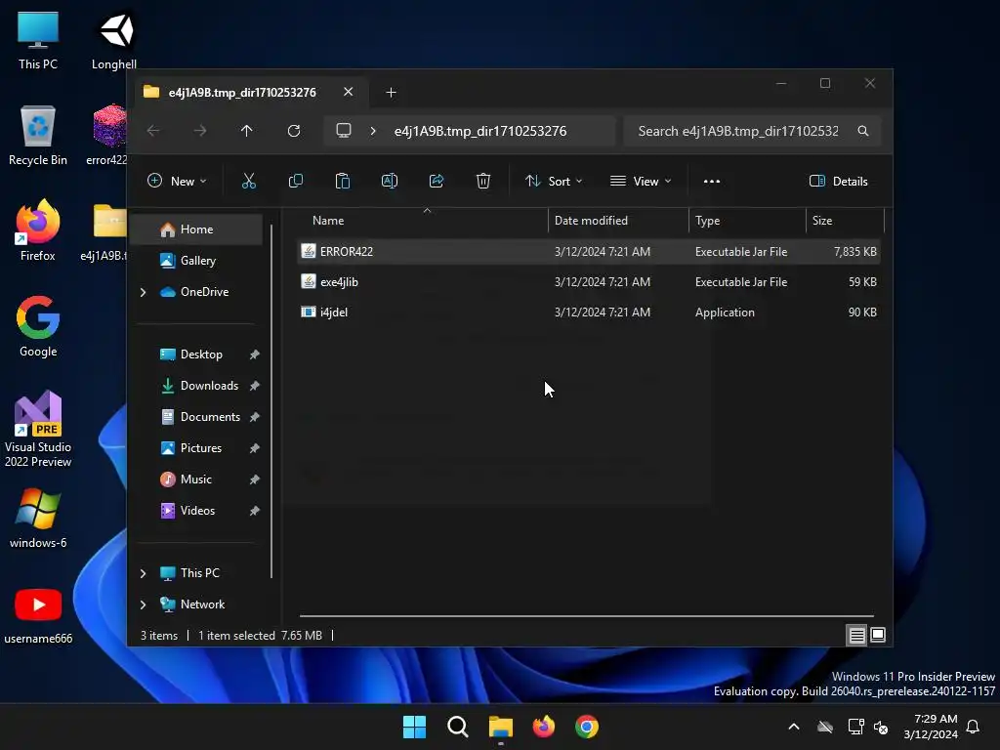1000x750 pixels.
Task: Click the Share icon in toolbar
Action: [437, 181]
